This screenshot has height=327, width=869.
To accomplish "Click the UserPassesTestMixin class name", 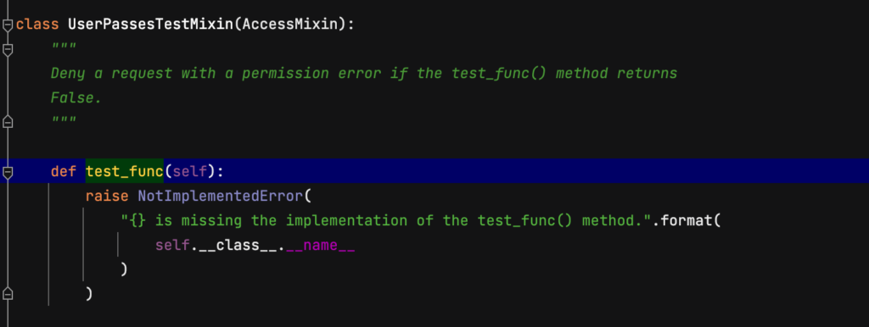I will point(151,25).
